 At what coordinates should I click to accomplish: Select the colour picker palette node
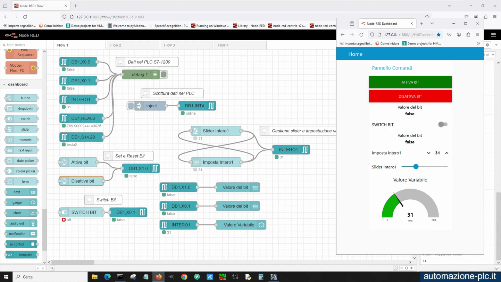22,171
